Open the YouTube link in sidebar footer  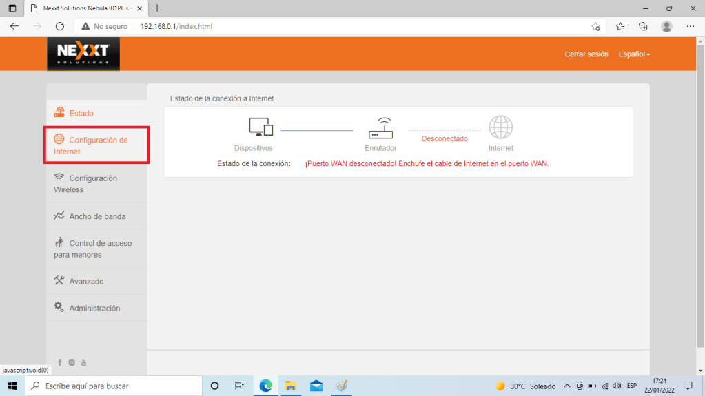click(x=83, y=362)
